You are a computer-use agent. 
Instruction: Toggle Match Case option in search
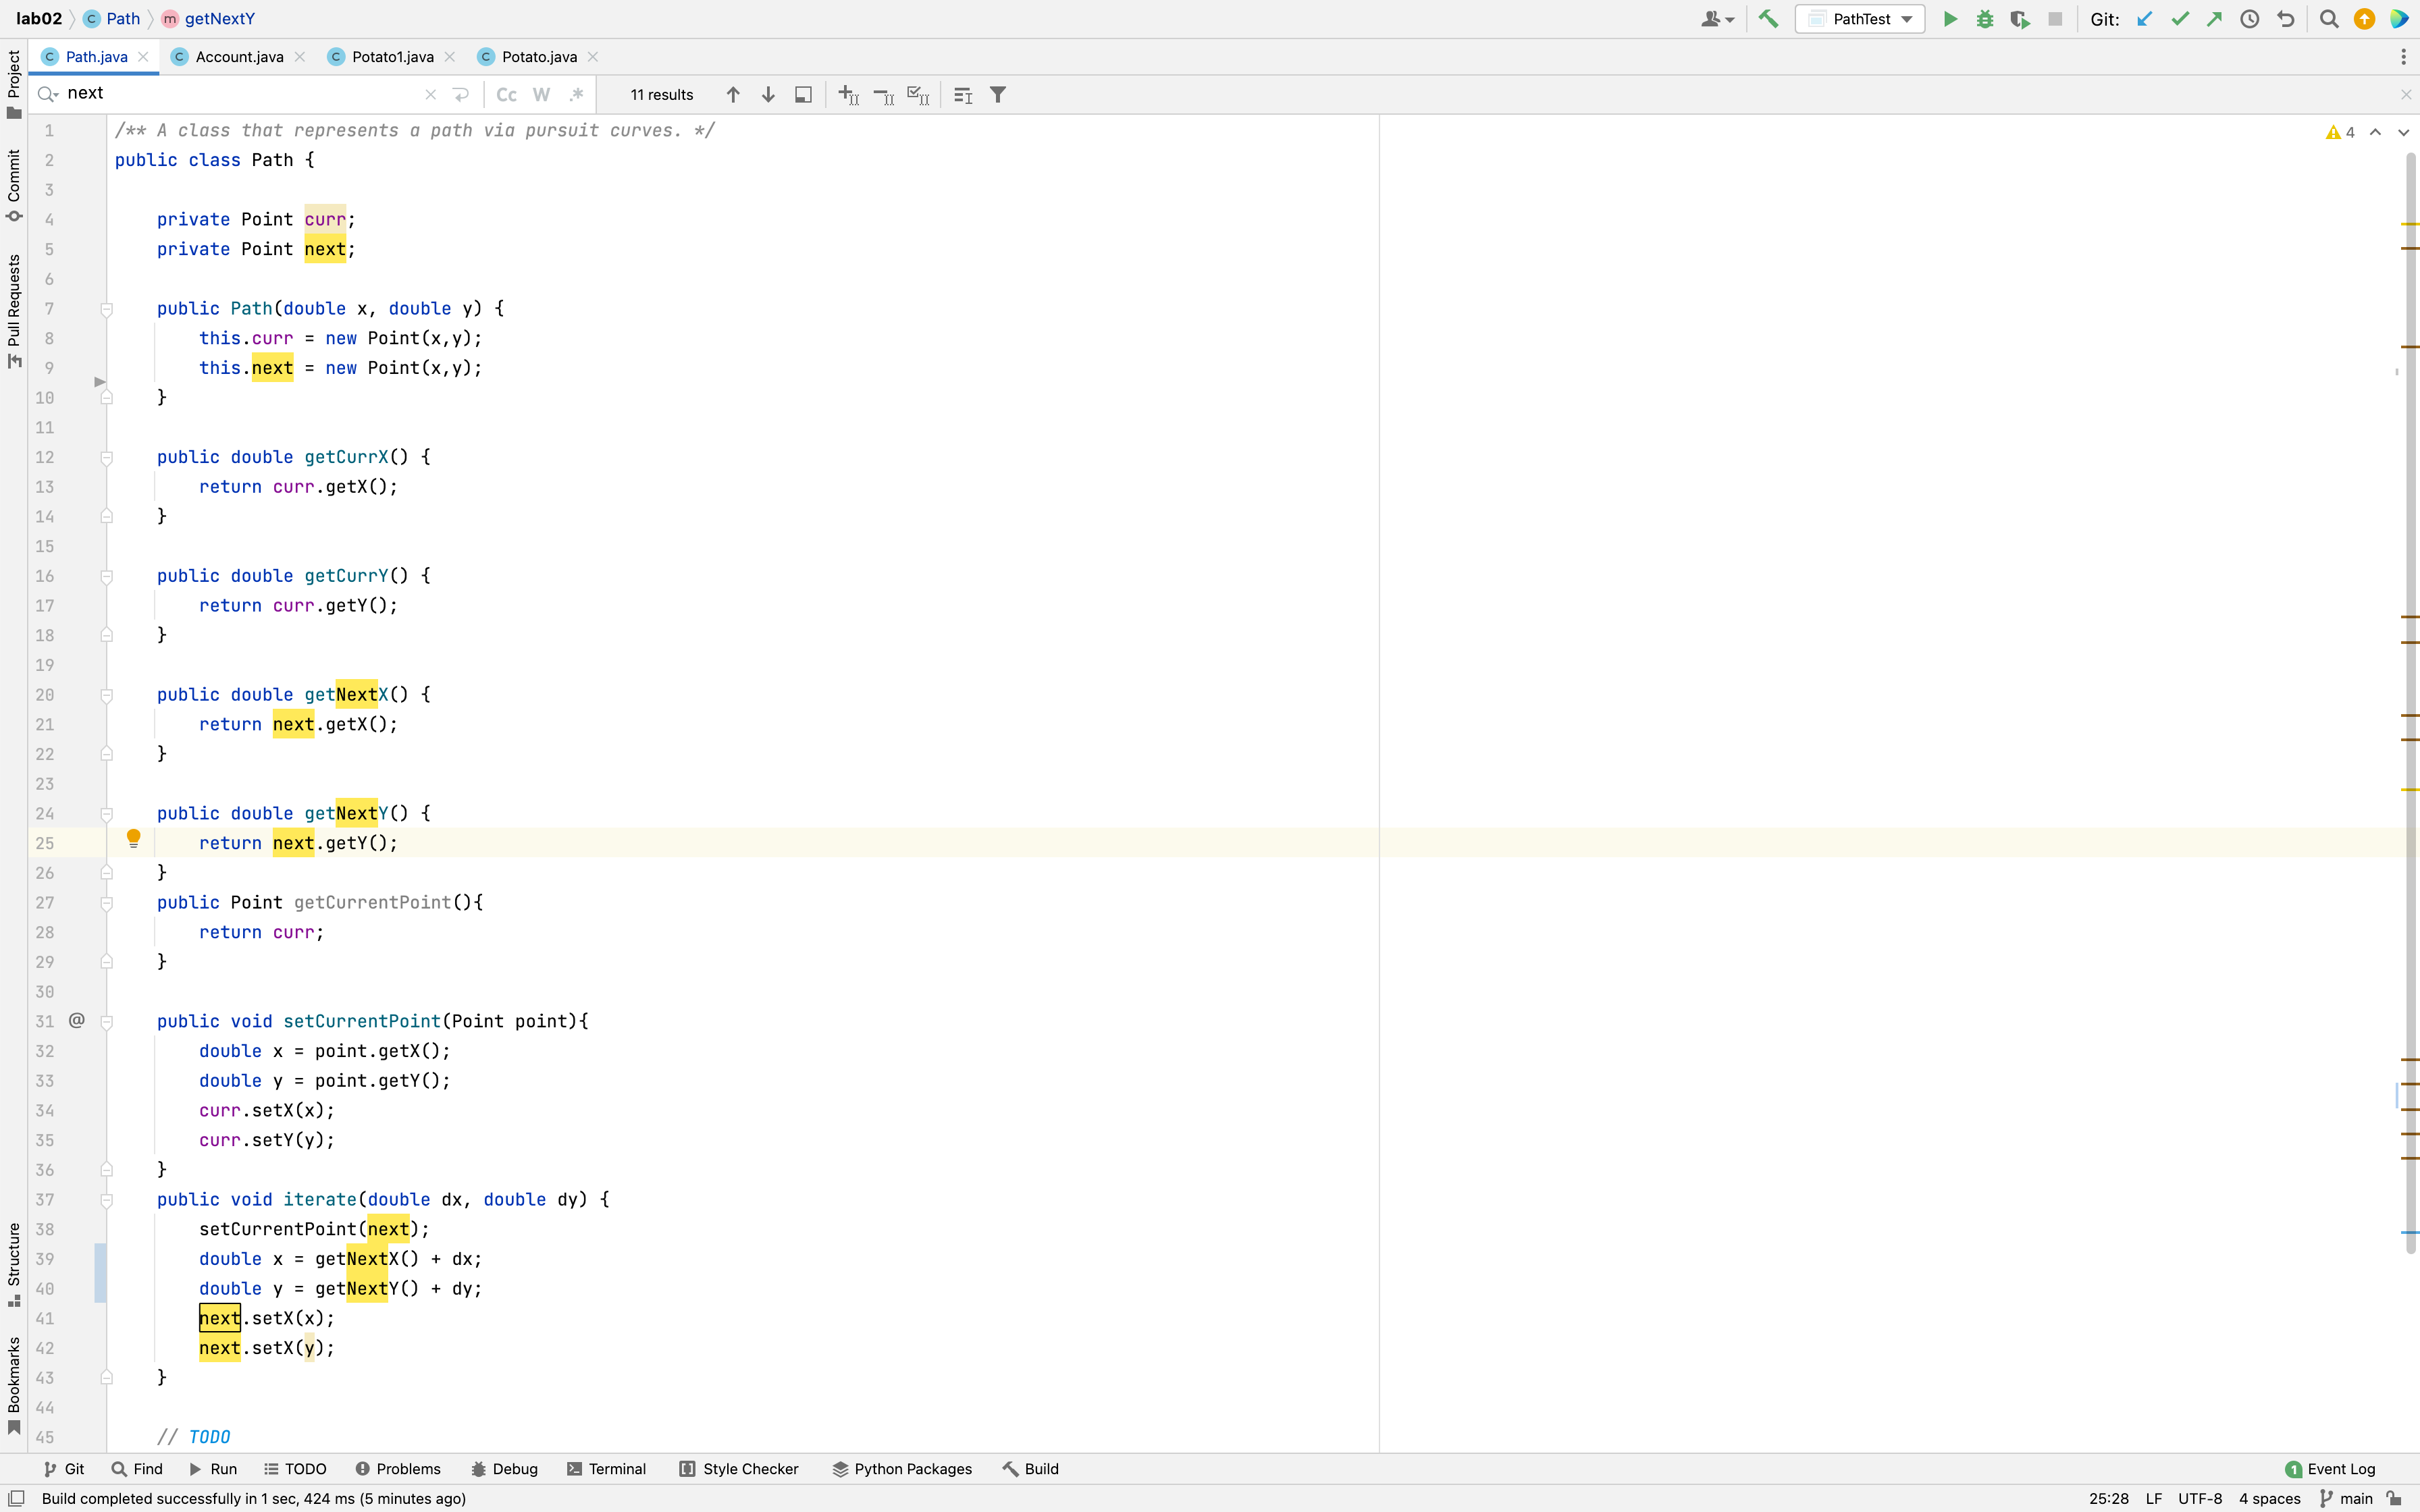tap(506, 94)
